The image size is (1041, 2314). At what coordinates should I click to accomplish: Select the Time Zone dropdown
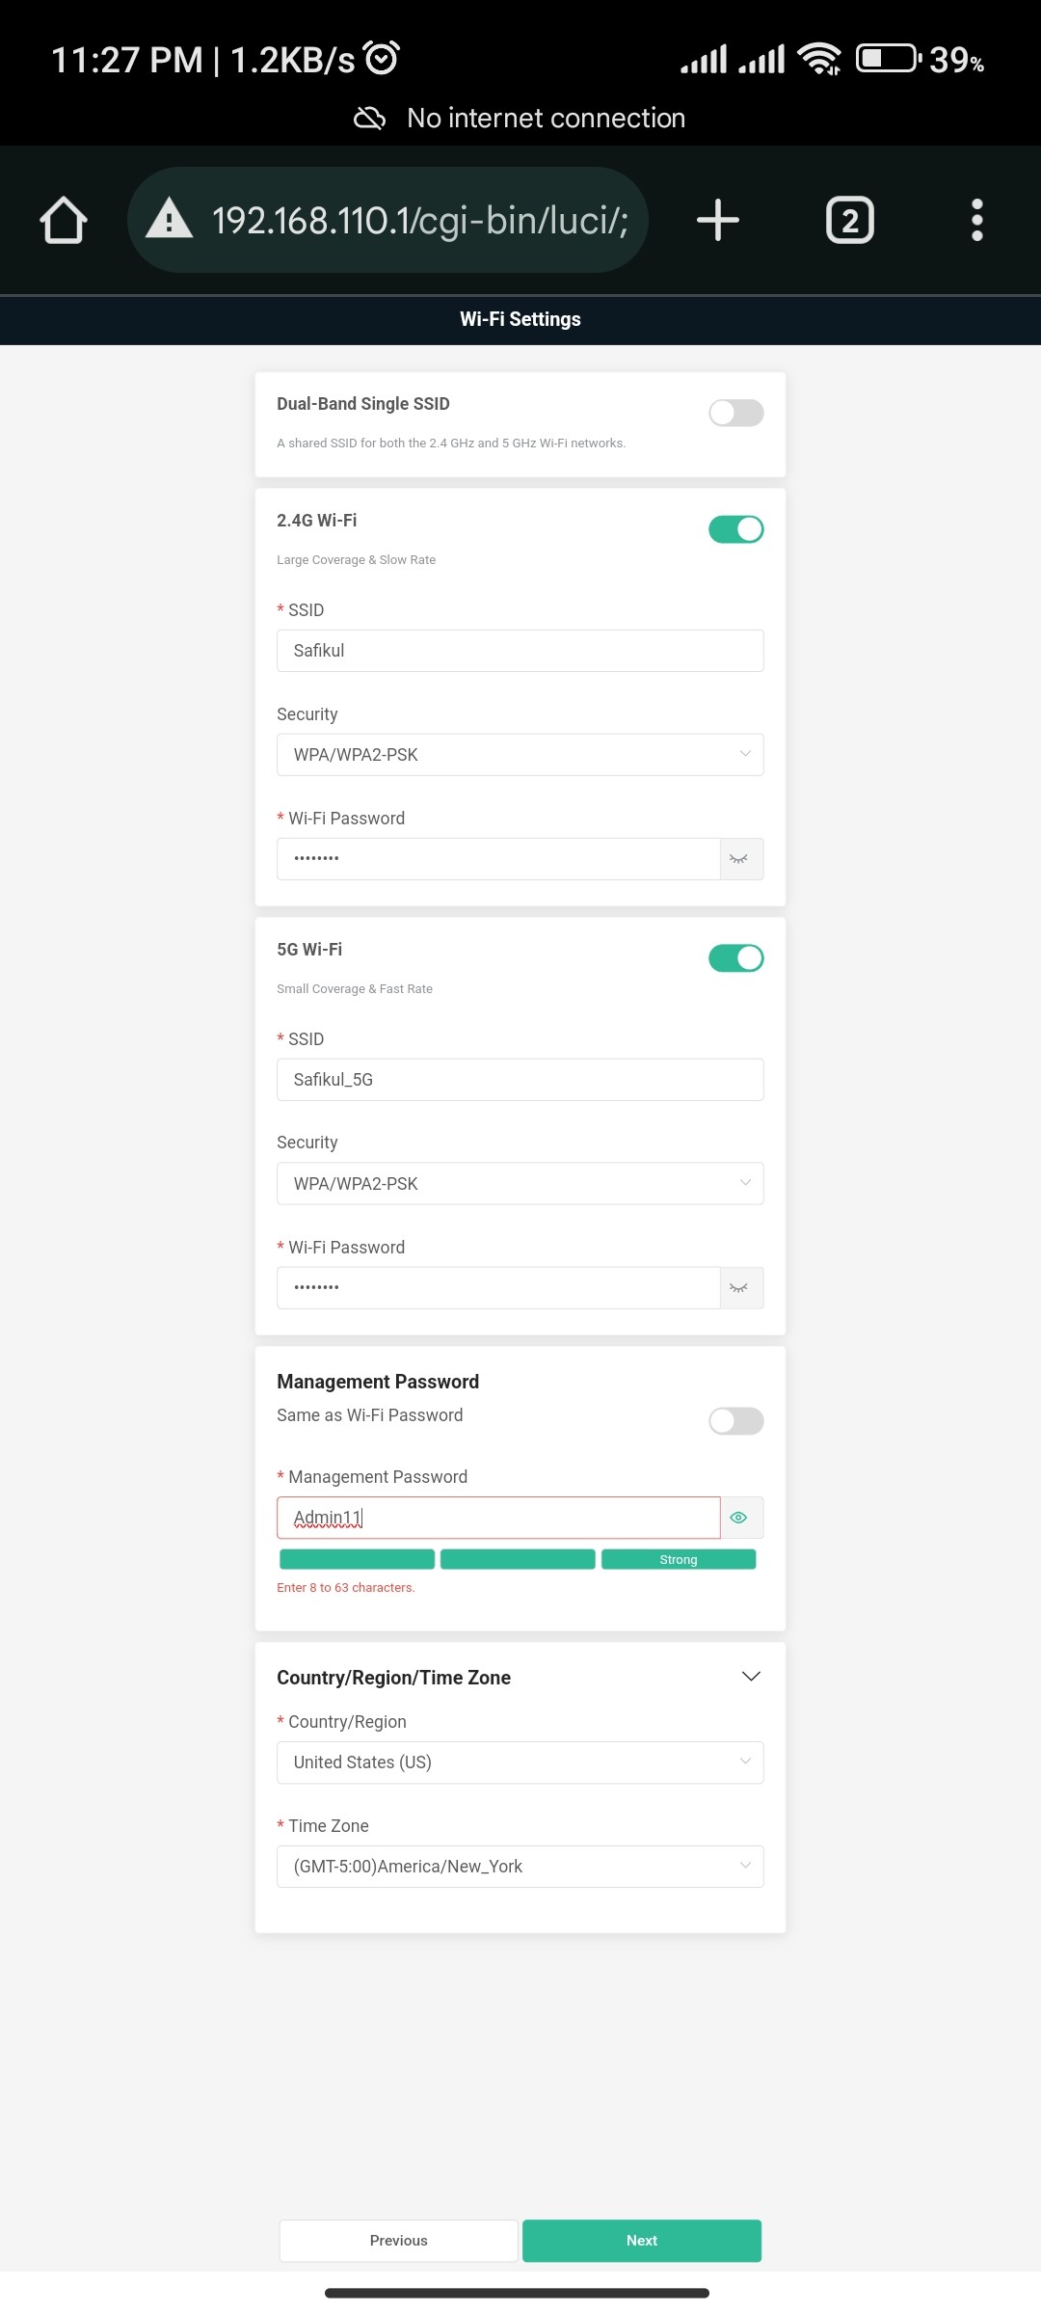[520, 1867]
